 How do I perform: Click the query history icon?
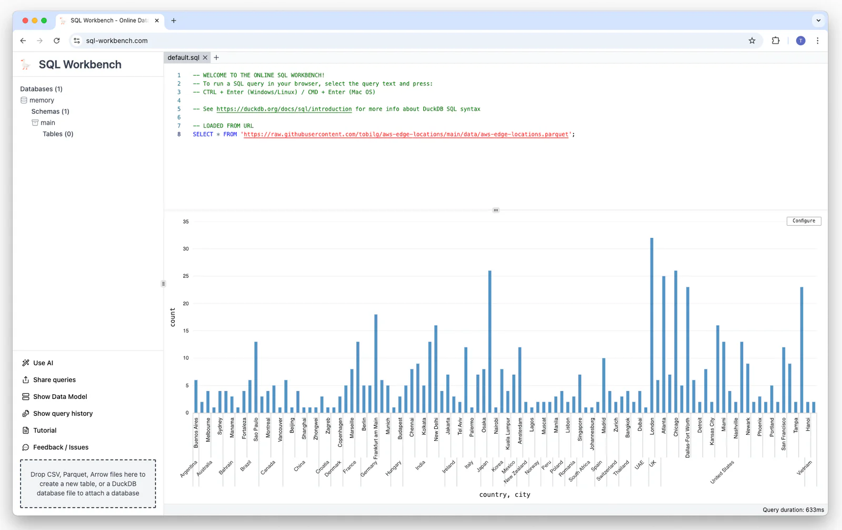26,413
